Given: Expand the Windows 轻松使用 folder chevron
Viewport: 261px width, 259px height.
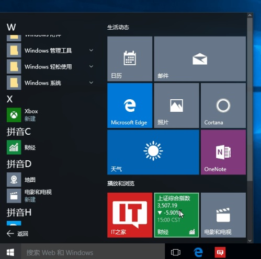Looking at the screenshot, I should click(x=91, y=66).
